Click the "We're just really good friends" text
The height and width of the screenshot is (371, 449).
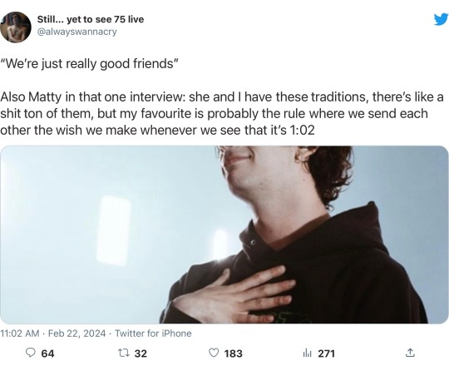click(x=89, y=63)
